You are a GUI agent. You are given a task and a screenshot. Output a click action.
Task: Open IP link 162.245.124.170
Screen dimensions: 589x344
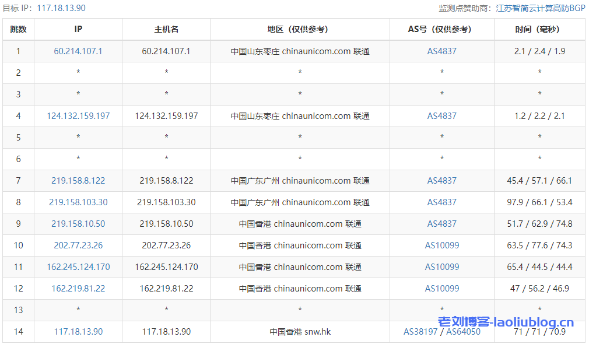pyautogui.click(x=78, y=267)
